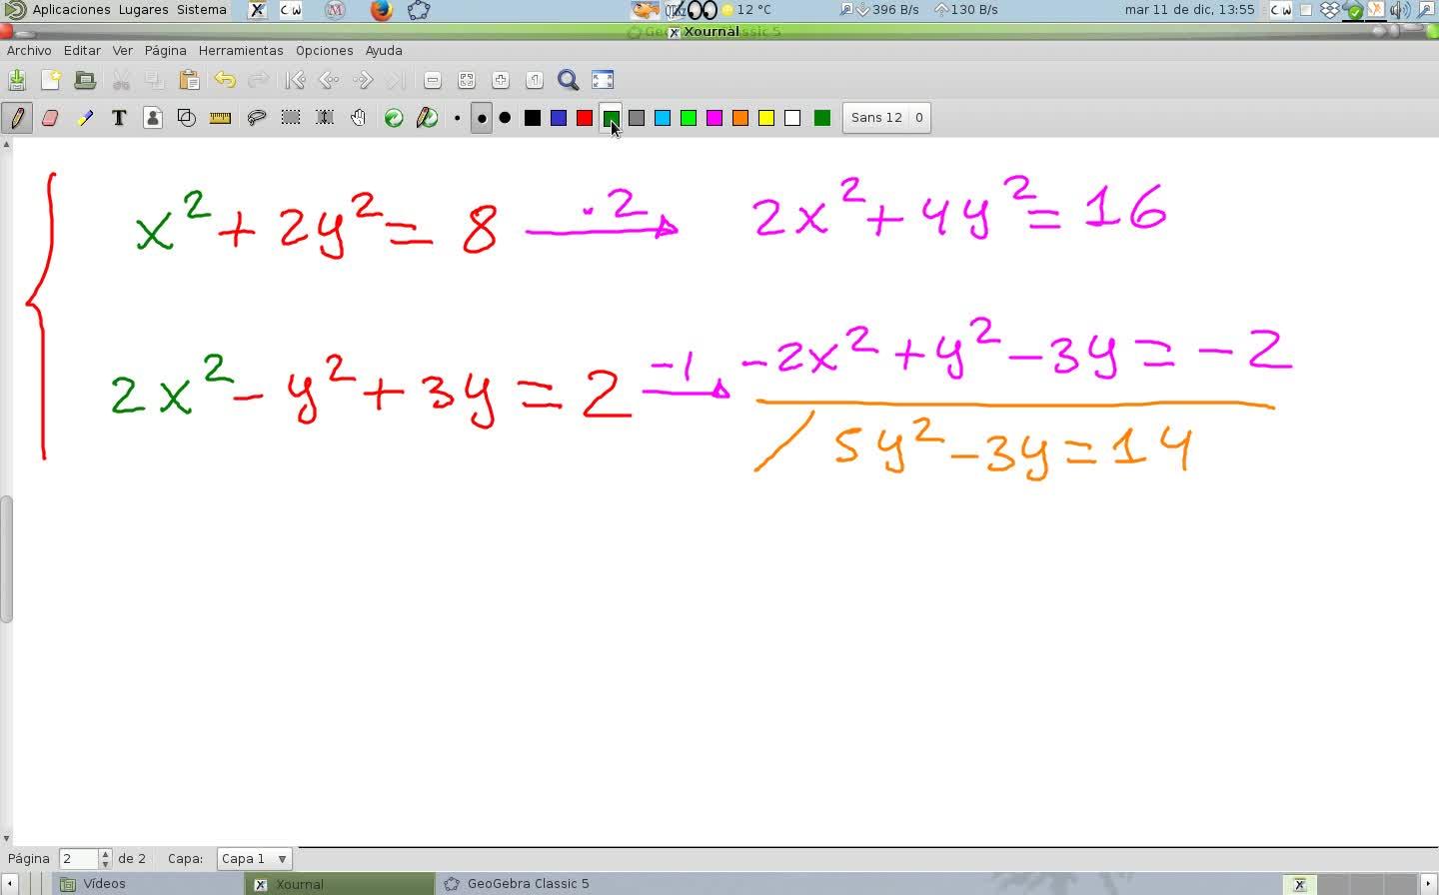The width and height of the screenshot is (1439, 895).
Task: Pick the red pen color
Action: 585,118
